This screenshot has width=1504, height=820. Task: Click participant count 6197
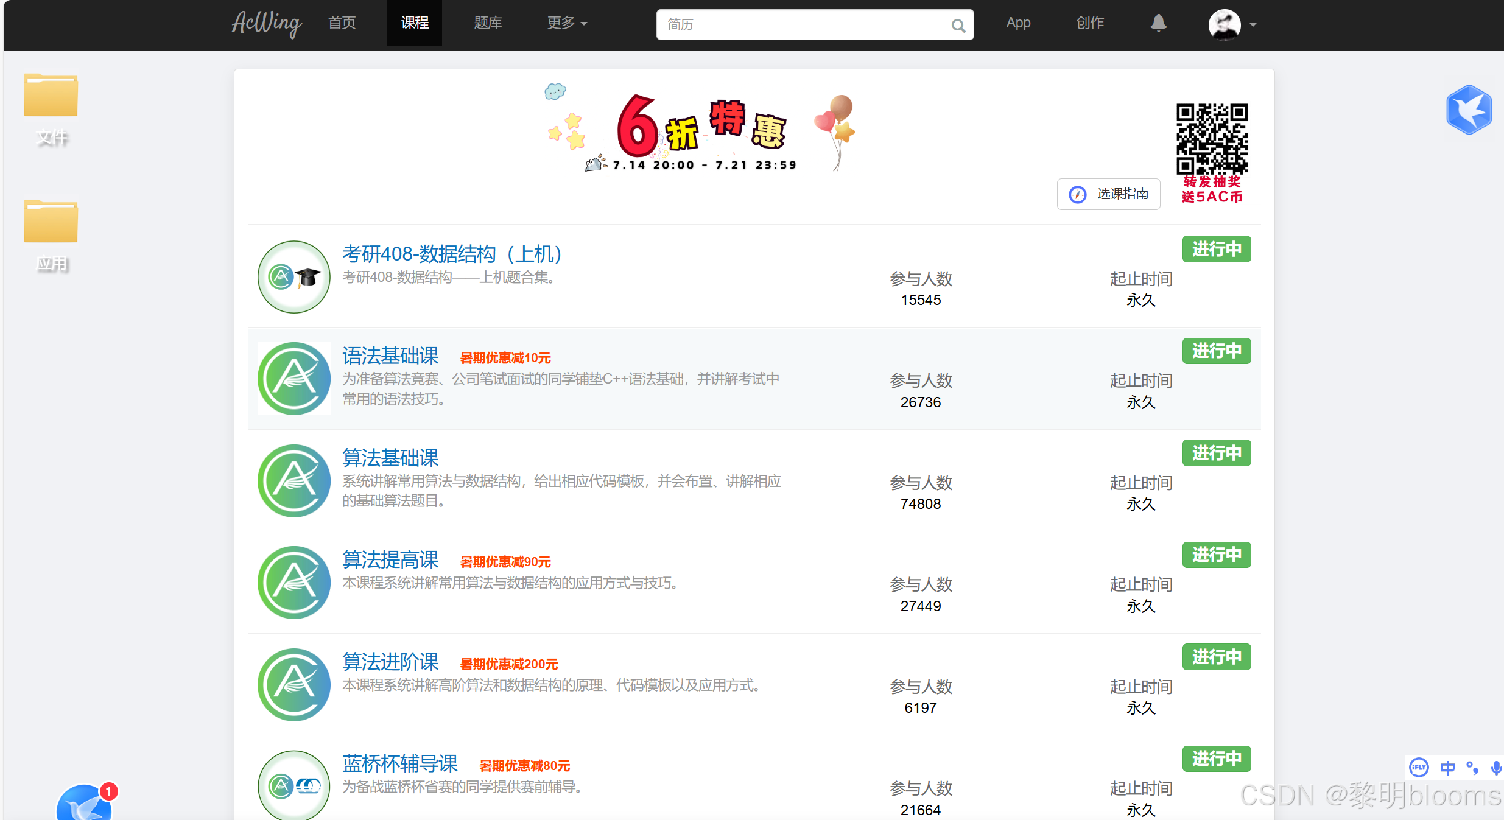tap(921, 708)
